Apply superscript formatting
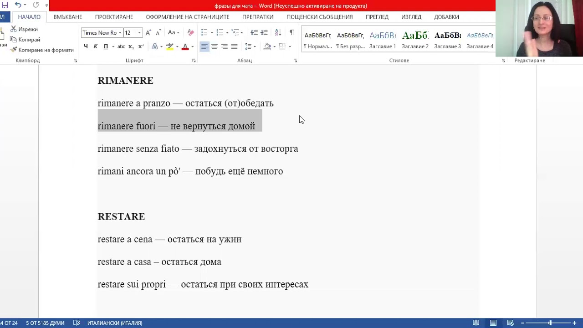 141,46
